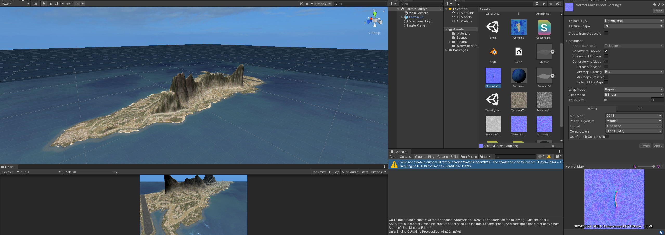Toggle the scene grid icon
665x235 pixels.
tap(77, 4)
